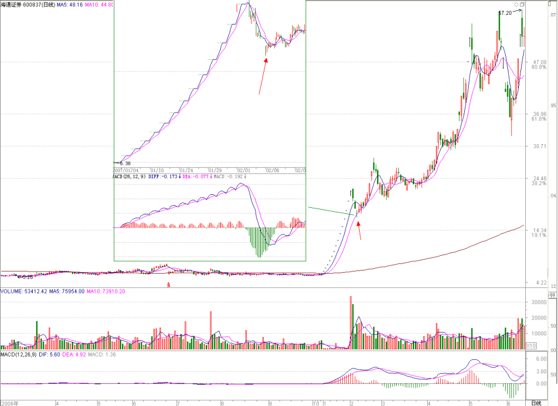Screen dimensions: 558x406
Task: Click the VOLUME: 53412.42 label
Action: (x=24, y=292)
